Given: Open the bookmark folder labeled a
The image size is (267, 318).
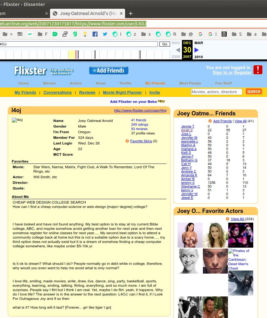Looking at the screenshot, I should [x=252, y=34].
